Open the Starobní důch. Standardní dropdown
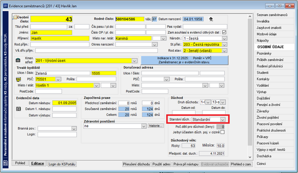The image size is (298, 173). [x=222, y=119]
